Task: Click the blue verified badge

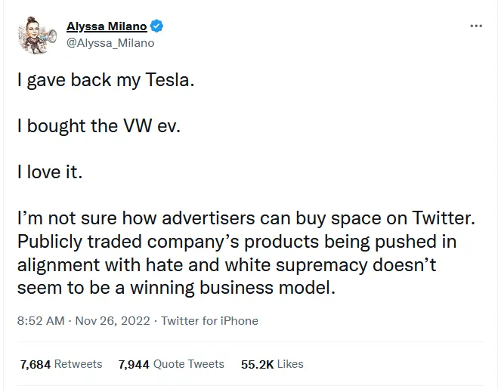Action: (156, 27)
